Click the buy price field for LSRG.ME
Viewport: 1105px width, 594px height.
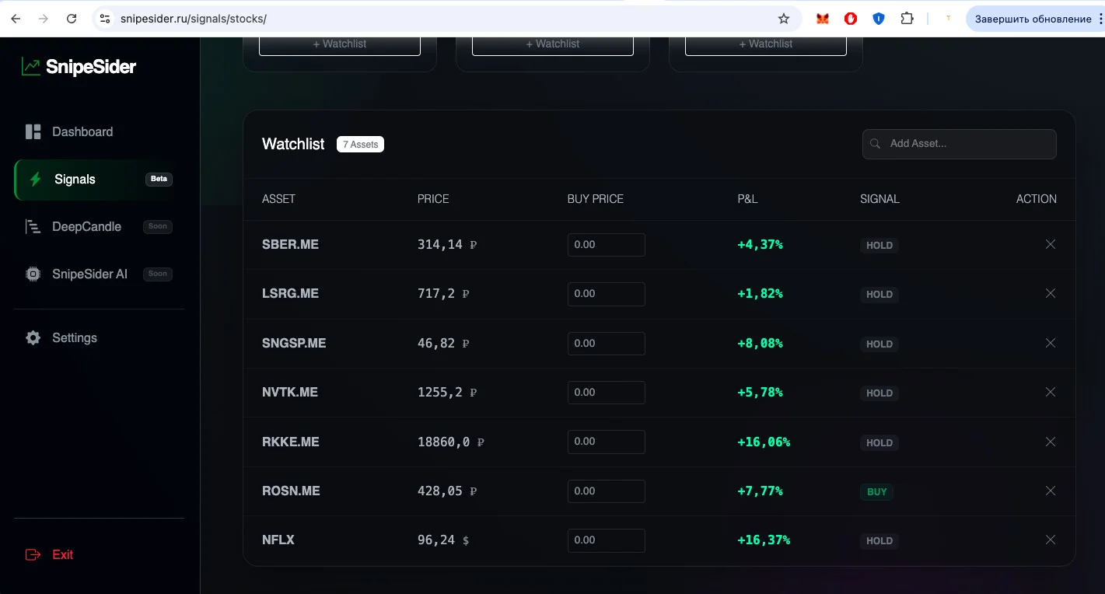click(x=607, y=294)
